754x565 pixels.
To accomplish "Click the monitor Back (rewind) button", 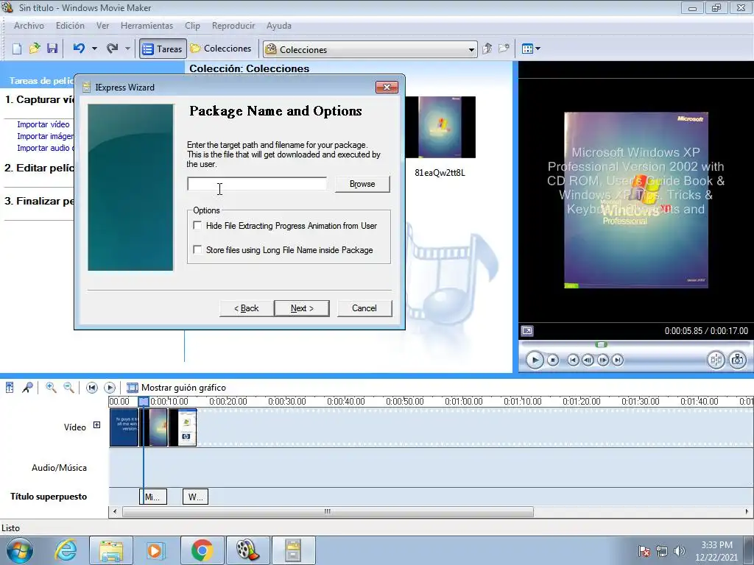I will pyautogui.click(x=573, y=360).
